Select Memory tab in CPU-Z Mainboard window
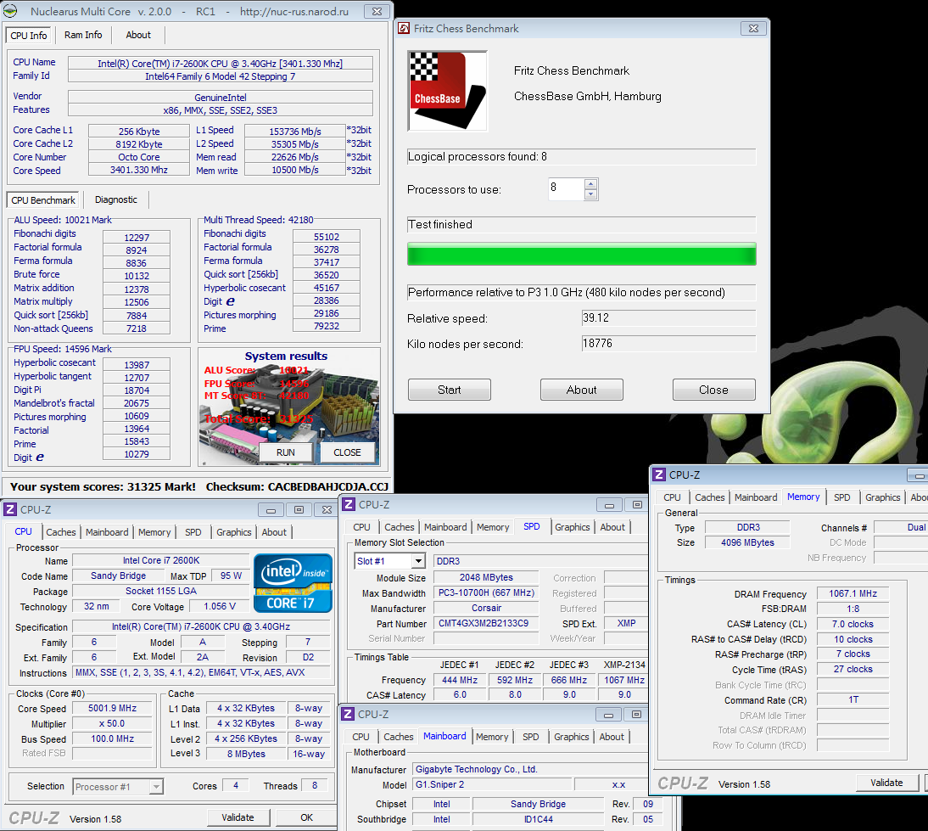This screenshot has width=928, height=831. click(492, 736)
